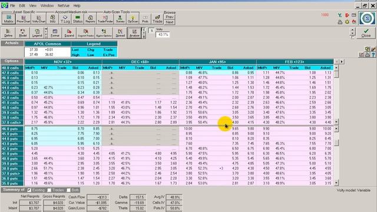377x212 pixels.
Task: Select the NOV <32> month header
Action: point(63,62)
